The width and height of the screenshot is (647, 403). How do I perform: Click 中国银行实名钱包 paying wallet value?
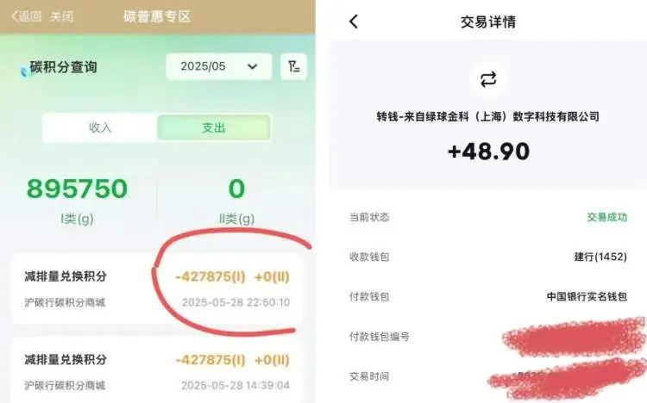click(x=587, y=296)
